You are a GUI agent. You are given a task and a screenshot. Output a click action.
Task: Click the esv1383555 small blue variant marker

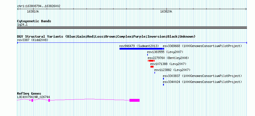coord(148,55)
